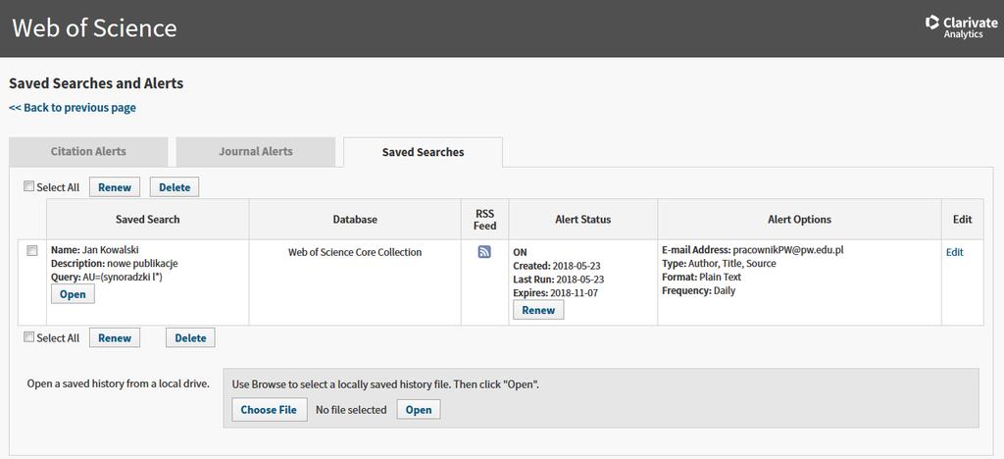Click the 'Query: AU=(synoradzki l*)' text
Screen dimensions: 1004x459
click(106, 278)
